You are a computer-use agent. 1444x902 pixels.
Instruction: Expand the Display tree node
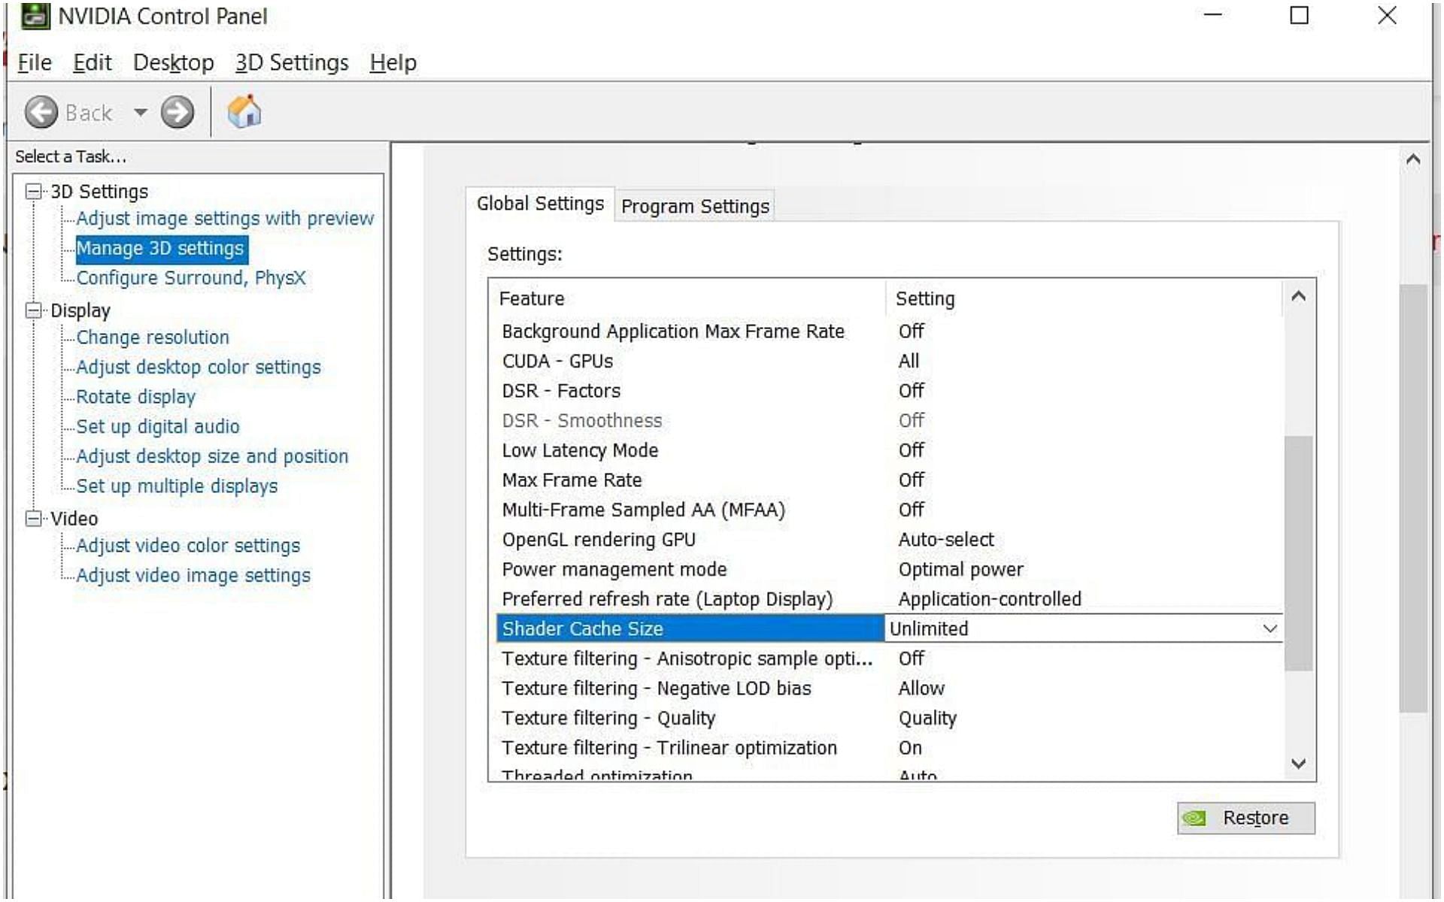click(x=31, y=312)
